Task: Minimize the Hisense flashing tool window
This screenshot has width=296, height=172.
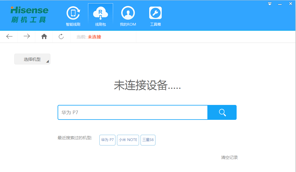Action: 280,4
